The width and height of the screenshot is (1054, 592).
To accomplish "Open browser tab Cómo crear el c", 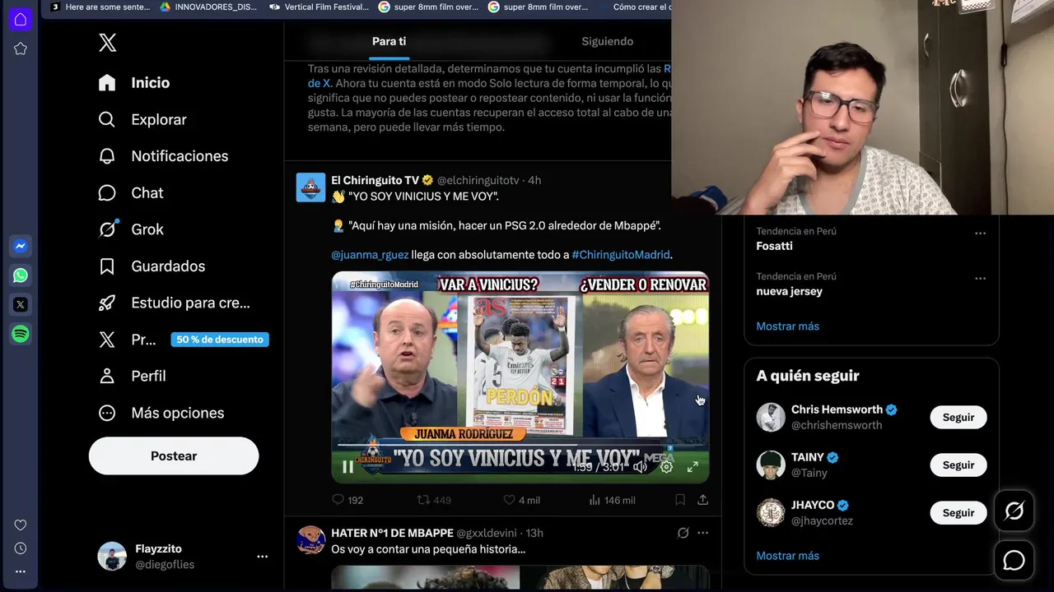I will (634, 7).
